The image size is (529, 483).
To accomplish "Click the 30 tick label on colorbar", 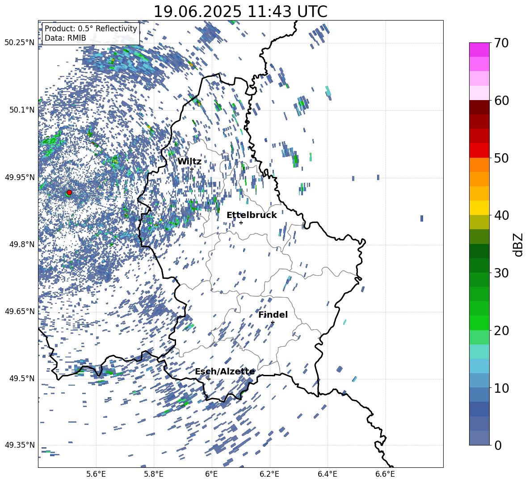I will click(501, 273).
